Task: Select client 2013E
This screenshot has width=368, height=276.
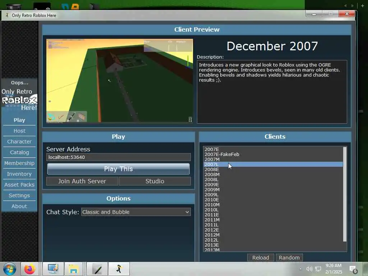Action: coord(273,245)
